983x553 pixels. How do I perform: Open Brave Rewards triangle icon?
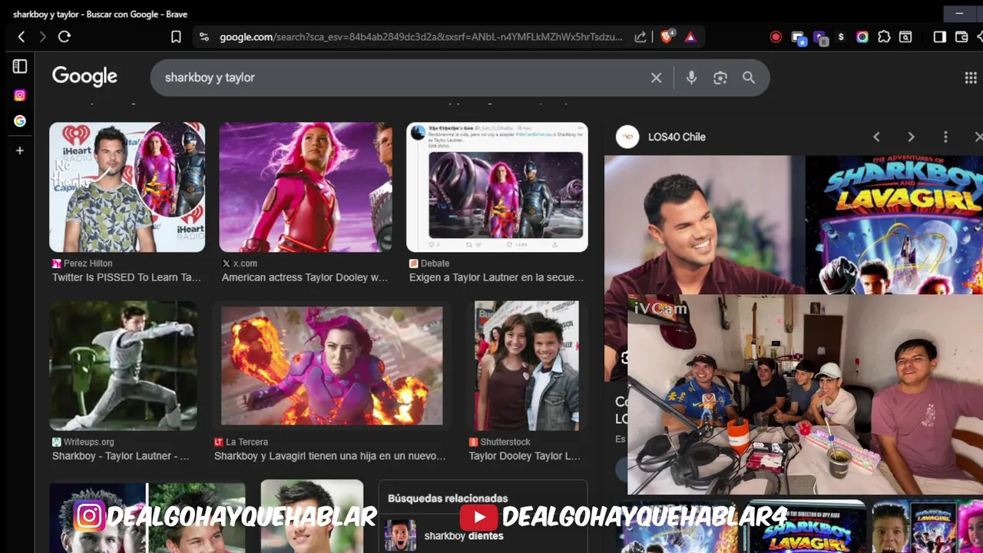pos(690,37)
